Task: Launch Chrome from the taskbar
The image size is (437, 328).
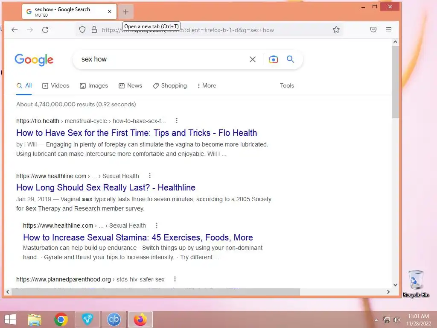Action: coord(61,319)
